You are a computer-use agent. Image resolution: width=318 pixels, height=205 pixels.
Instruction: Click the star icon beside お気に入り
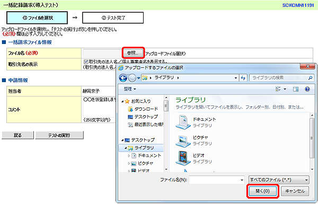click(127, 101)
